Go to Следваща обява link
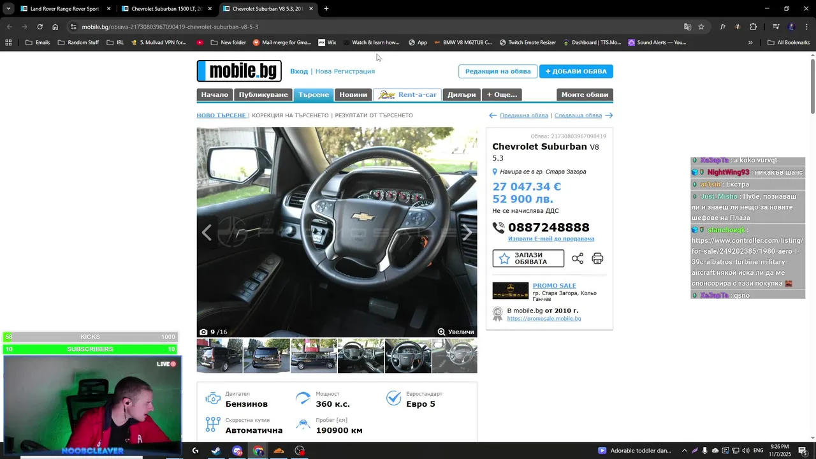The width and height of the screenshot is (816, 459). (578, 115)
